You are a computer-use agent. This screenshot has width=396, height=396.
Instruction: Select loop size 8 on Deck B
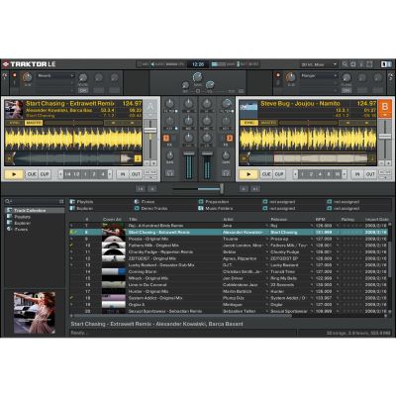329,174
